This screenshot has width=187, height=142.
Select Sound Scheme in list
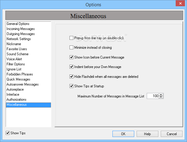28,54
